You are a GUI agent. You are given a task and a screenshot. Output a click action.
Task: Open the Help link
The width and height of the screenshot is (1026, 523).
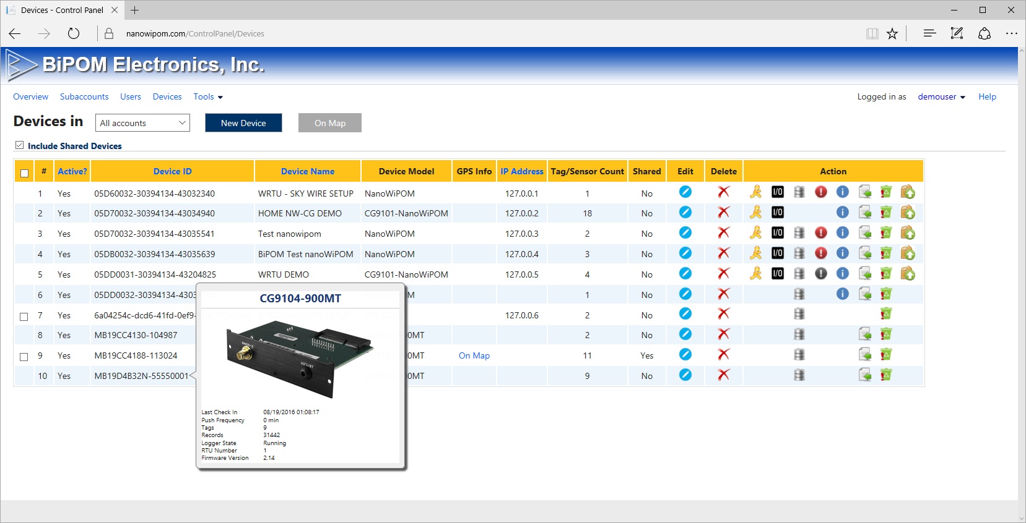coord(987,97)
